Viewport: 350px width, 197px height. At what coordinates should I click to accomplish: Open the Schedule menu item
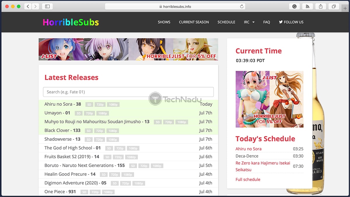(226, 22)
